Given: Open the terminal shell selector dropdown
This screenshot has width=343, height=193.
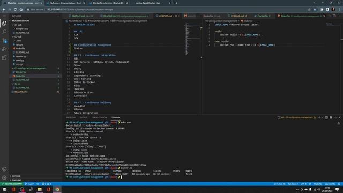Looking at the screenshot, I should coord(322,117).
